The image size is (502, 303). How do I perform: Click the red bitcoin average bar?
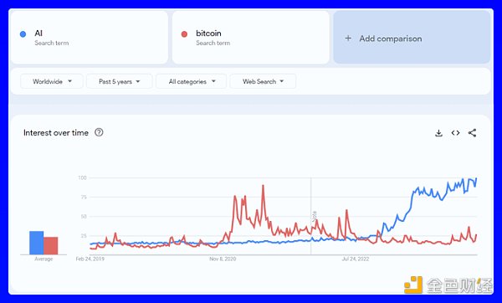point(51,246)
